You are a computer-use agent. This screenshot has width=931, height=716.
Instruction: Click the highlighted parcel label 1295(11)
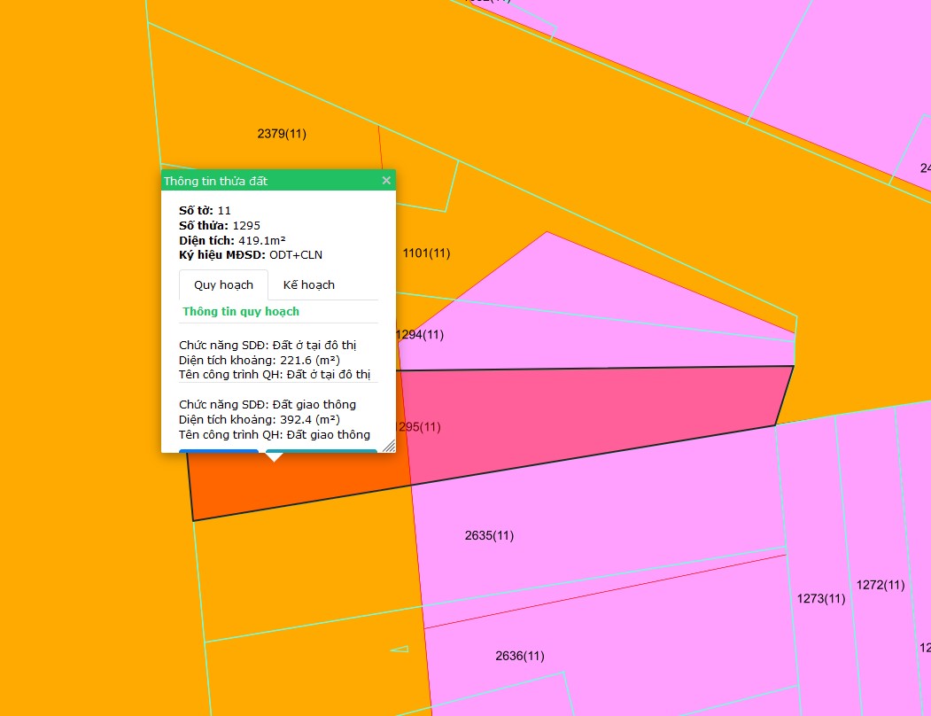pyautogui.click(x=419, y=426)
